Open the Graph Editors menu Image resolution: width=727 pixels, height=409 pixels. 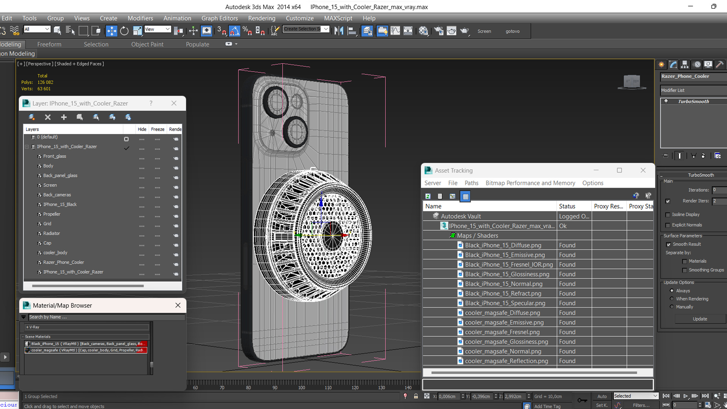220,18
